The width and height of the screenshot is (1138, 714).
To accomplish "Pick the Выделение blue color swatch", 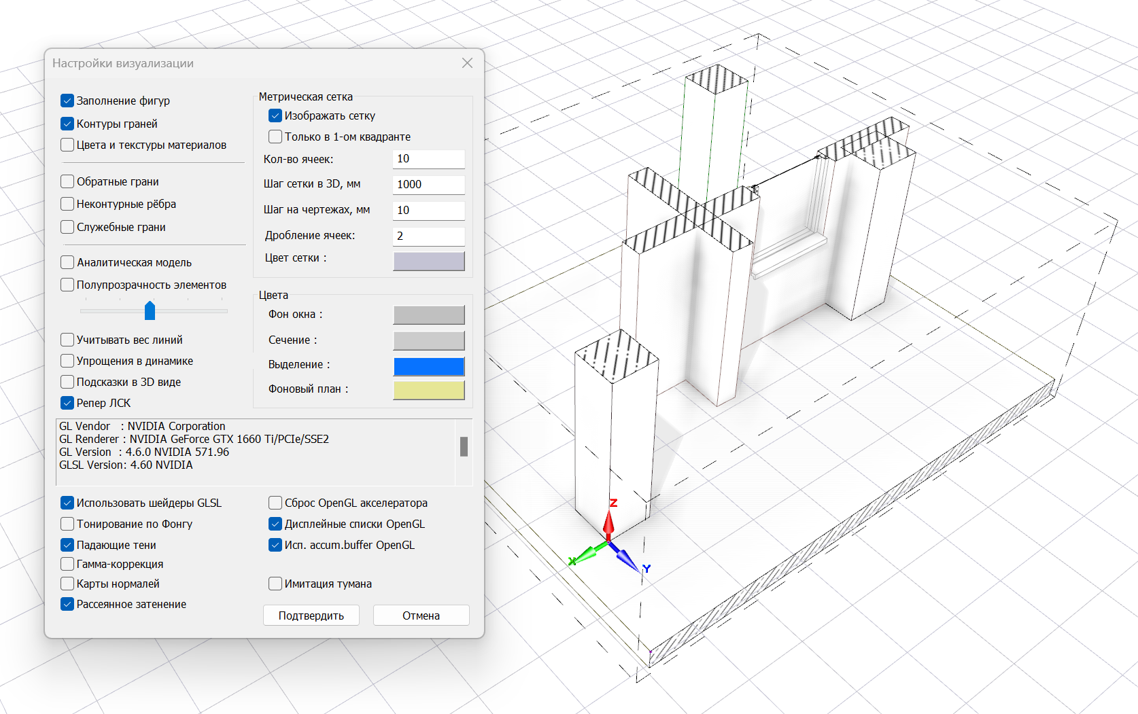I will pos(428,366).
